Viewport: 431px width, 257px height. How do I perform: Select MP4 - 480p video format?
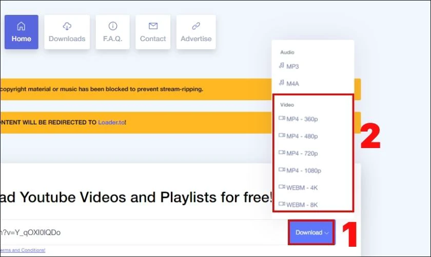[298, 136]
